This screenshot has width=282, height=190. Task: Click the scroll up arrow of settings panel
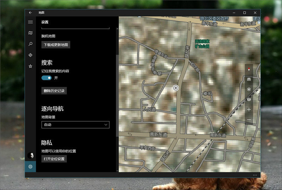coord(117,29)
